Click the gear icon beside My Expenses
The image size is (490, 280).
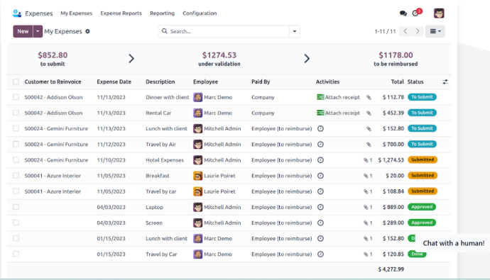[87, 31]
